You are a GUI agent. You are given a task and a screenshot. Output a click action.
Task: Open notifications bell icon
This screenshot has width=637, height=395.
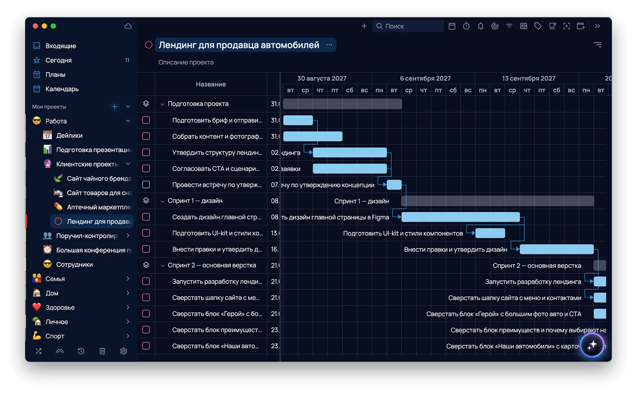pyautogui.click(x=480, y=26)
